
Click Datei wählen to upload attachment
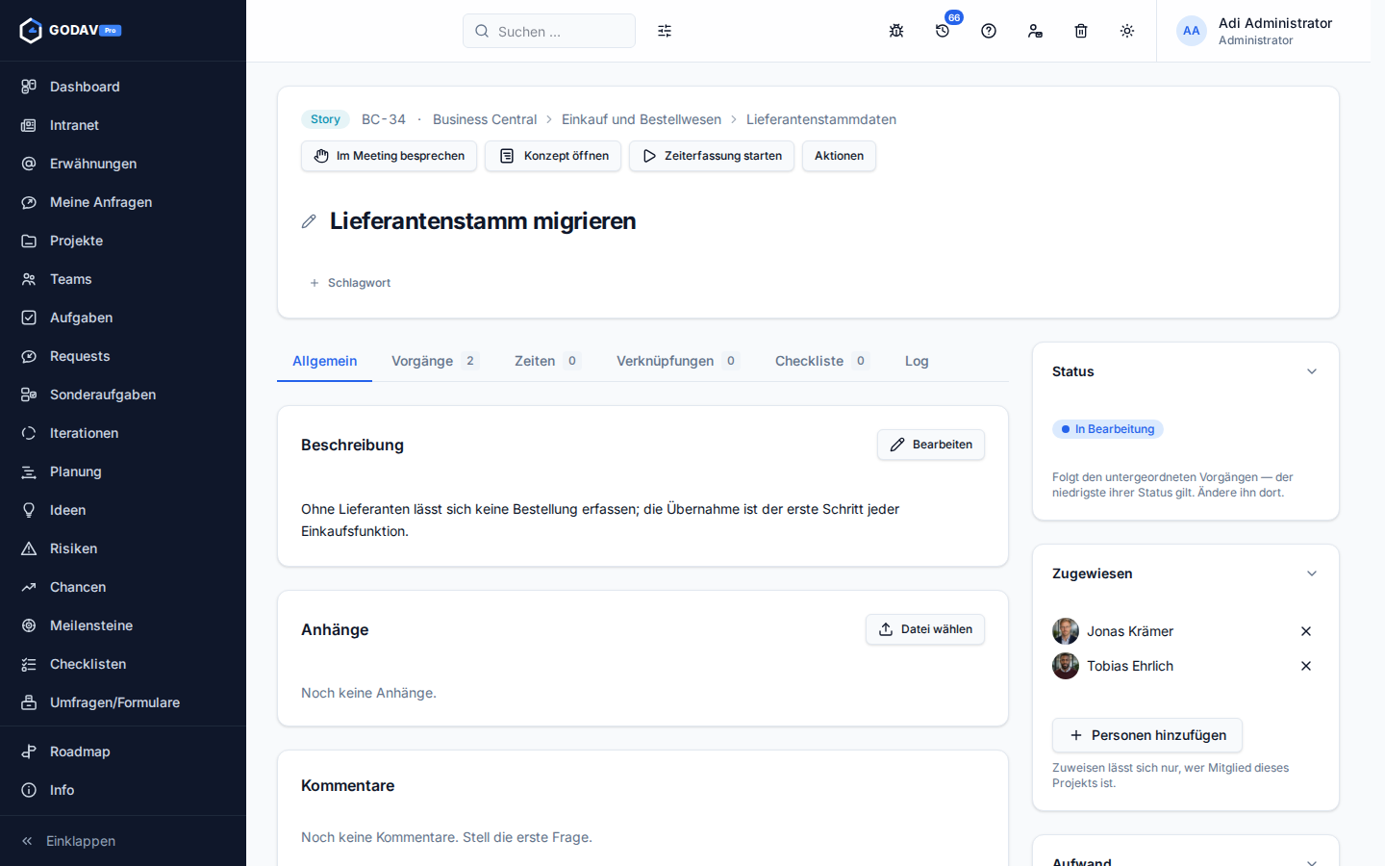tap(925, 629)
